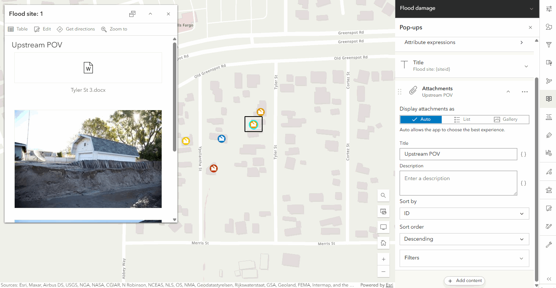556x288 pixels.
Task: Collapse the Flood site pop-up
Action: (x=150, y=14)
